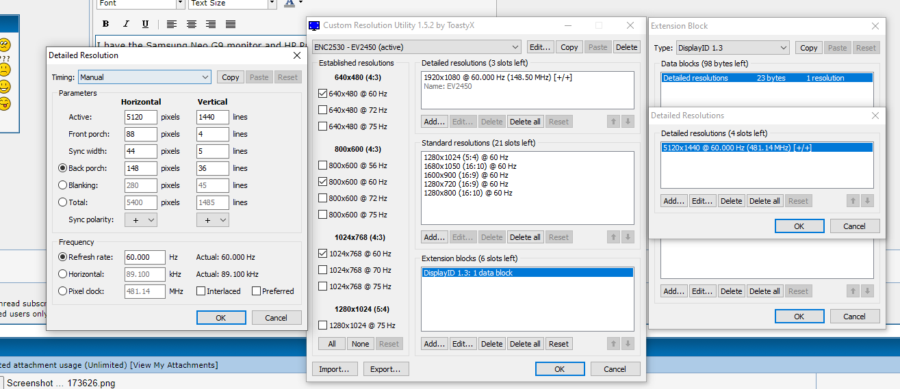The width and height of the screenshot is (900, 389).
Task: Expand the horizontal sync polarity dropdown
Action: (141, 220)
